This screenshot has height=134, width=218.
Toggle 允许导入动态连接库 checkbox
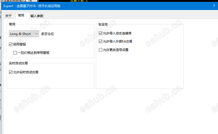click(100, 33)
